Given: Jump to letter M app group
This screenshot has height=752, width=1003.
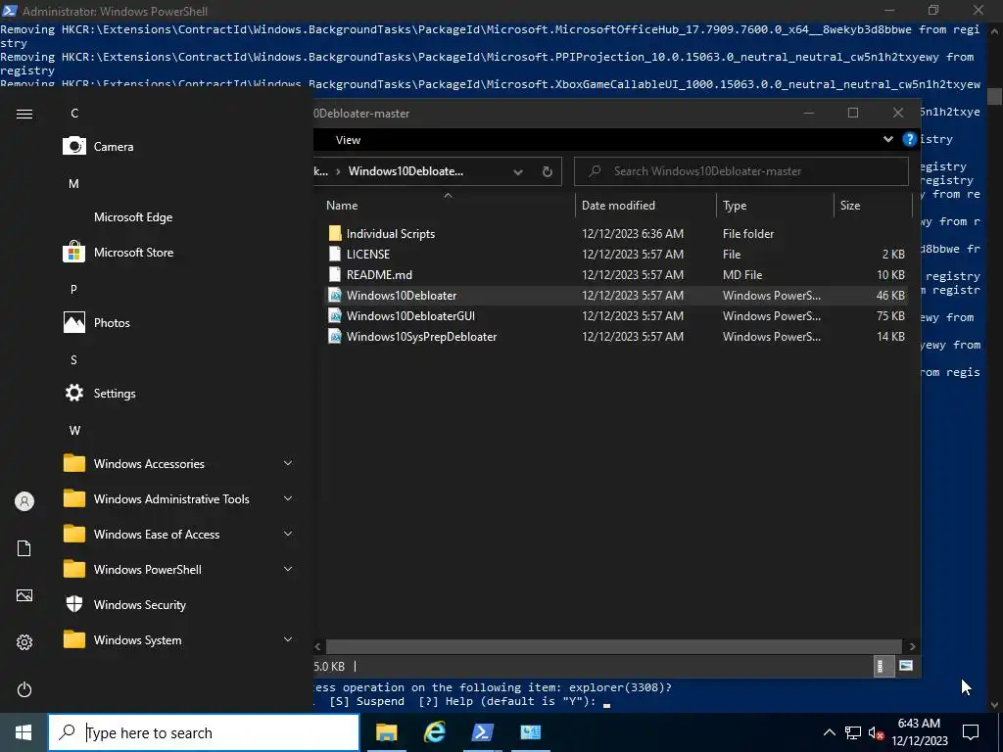Looking at the screenshot, I should [x=74, y=183].
